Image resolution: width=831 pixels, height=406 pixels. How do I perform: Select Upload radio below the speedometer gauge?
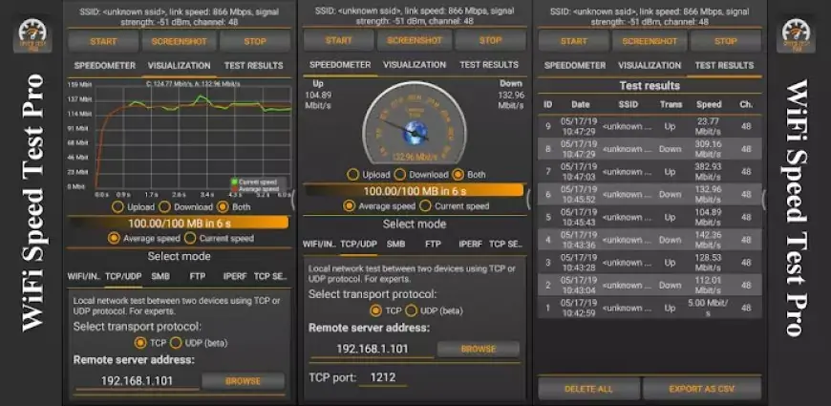(369, 175)
